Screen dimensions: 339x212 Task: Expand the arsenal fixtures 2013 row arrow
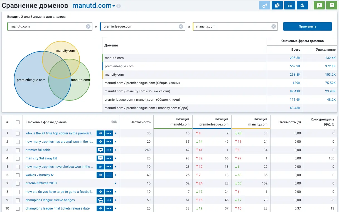116,183
